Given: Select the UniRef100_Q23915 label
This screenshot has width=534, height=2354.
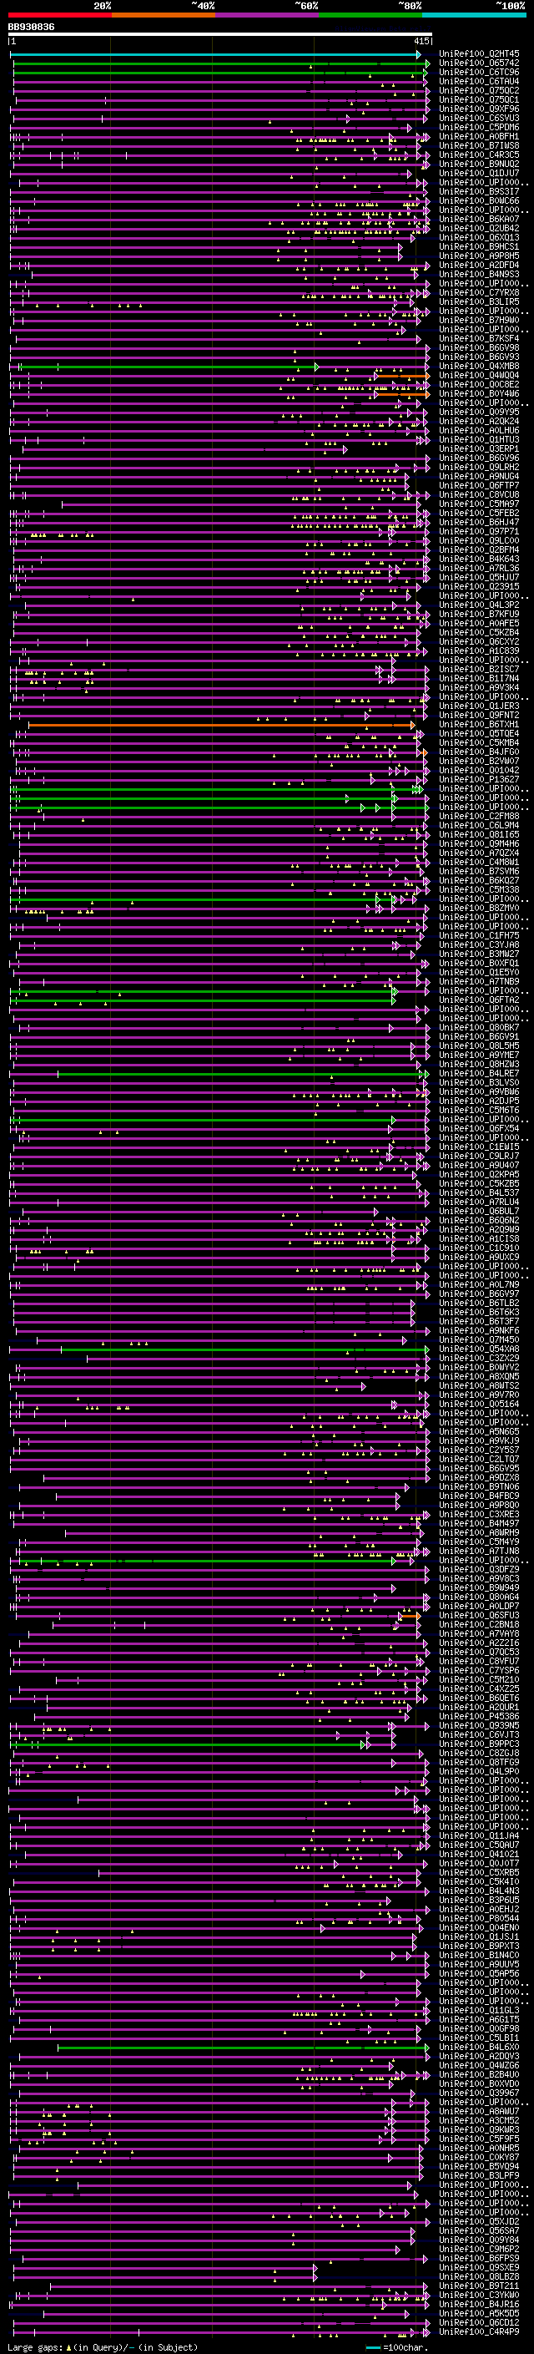Looking at the screenshot, I should 478,587.
